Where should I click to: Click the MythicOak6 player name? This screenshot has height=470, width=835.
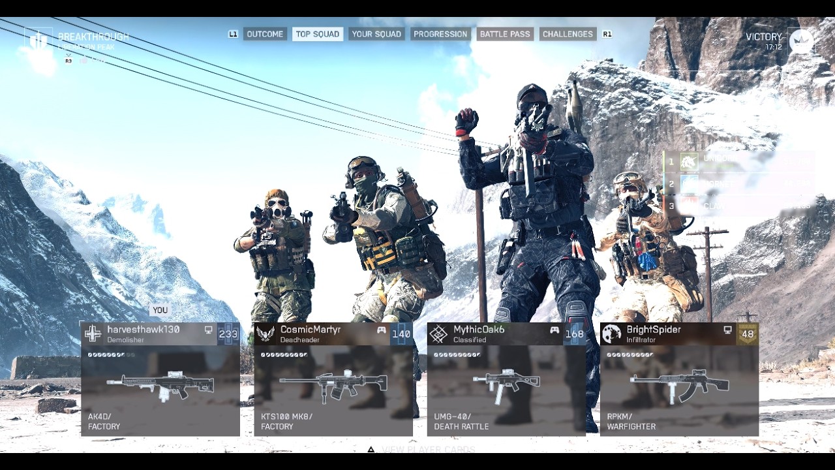click(479, 330)
